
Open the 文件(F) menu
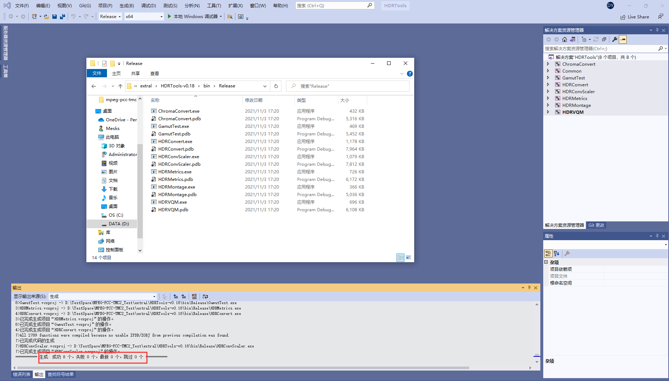22,5
